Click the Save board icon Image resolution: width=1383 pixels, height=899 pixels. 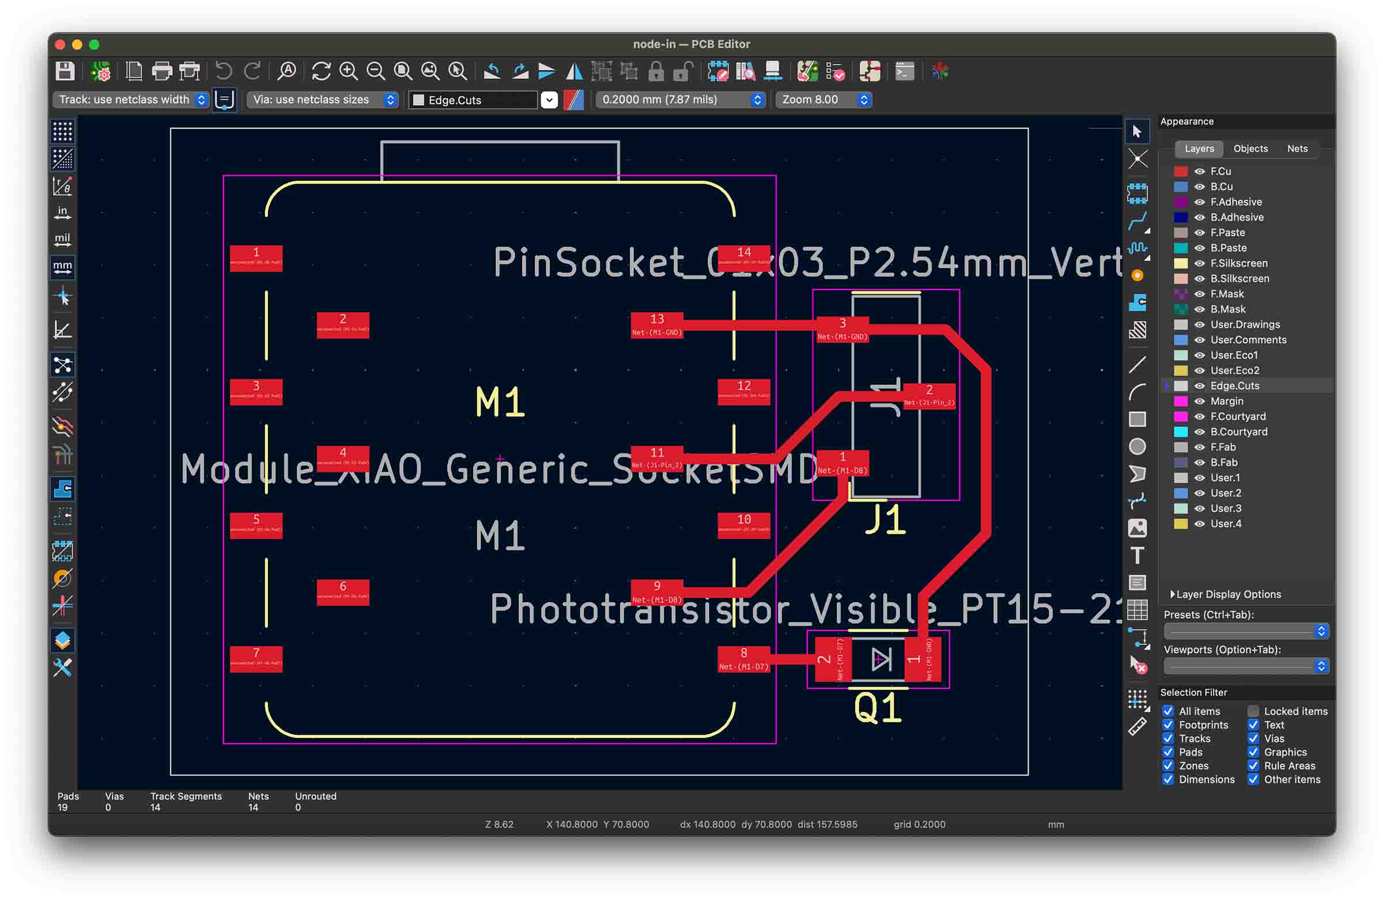(x=65, y=71)
